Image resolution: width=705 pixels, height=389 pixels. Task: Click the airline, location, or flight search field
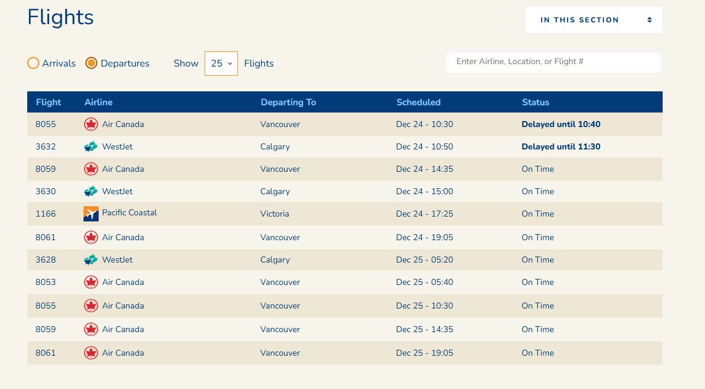click(553, 62)
